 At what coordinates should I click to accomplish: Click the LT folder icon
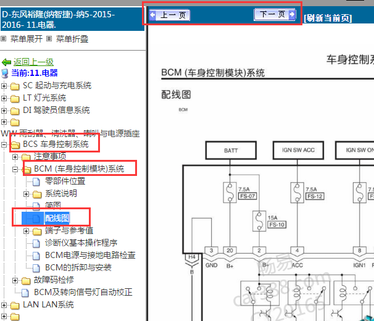(15, 99)
